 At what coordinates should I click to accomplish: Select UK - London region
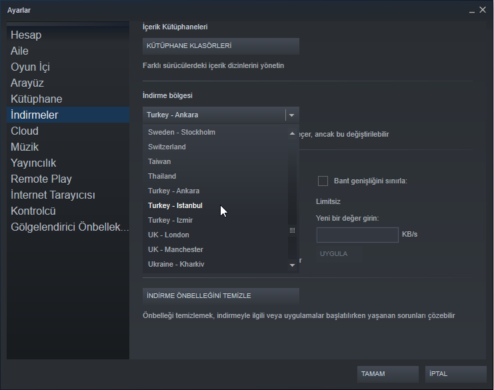pyautogui.click(x=215, y=235)
